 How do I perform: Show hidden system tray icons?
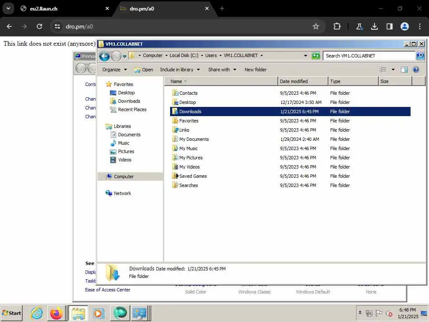coord(360,312)
